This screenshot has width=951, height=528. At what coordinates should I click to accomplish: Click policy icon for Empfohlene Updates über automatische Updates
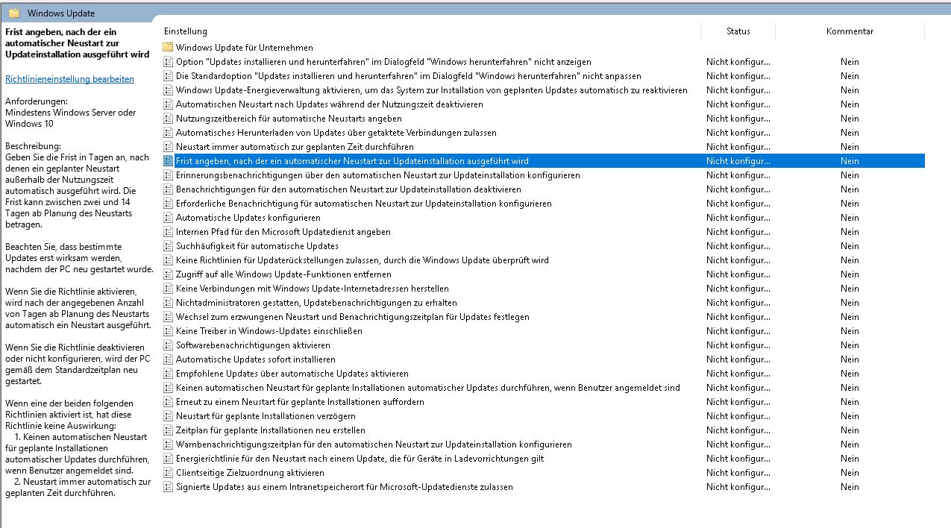pos(168,374)
